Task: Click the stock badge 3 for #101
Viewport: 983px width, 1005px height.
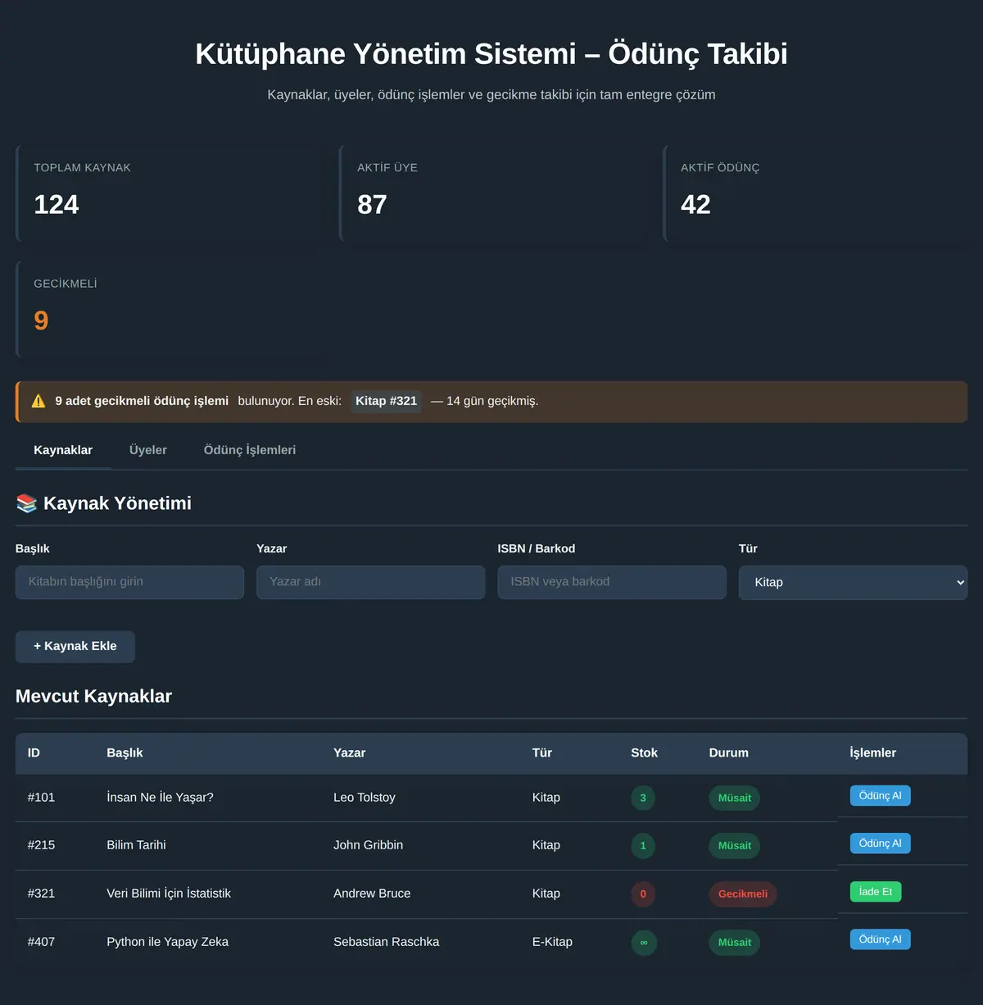Action: coord(643,798)
